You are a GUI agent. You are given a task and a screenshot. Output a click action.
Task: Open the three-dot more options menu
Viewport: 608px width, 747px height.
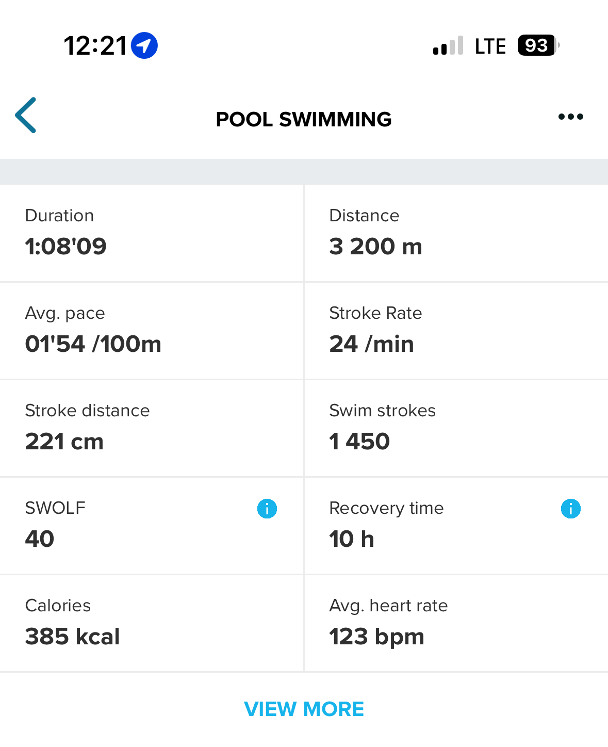tap(570, 117)
